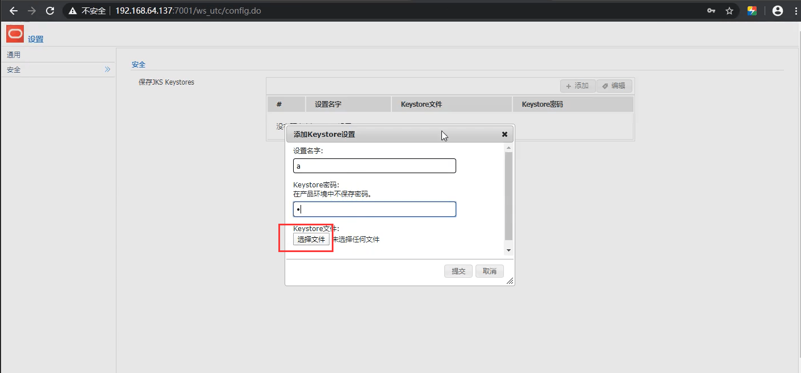The width and height of the screenshot is (801, 373).
Task: Click the 编辑 button above the table
Action: pyautogui.click(x=614, y=86)
